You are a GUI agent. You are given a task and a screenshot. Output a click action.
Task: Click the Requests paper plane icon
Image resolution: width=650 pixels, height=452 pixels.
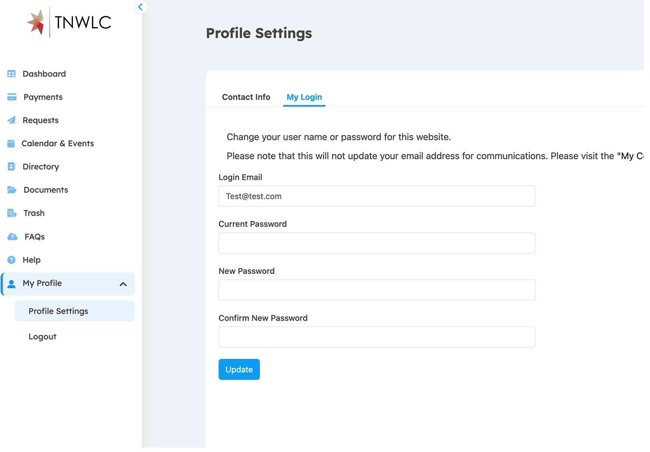(12, 120)
